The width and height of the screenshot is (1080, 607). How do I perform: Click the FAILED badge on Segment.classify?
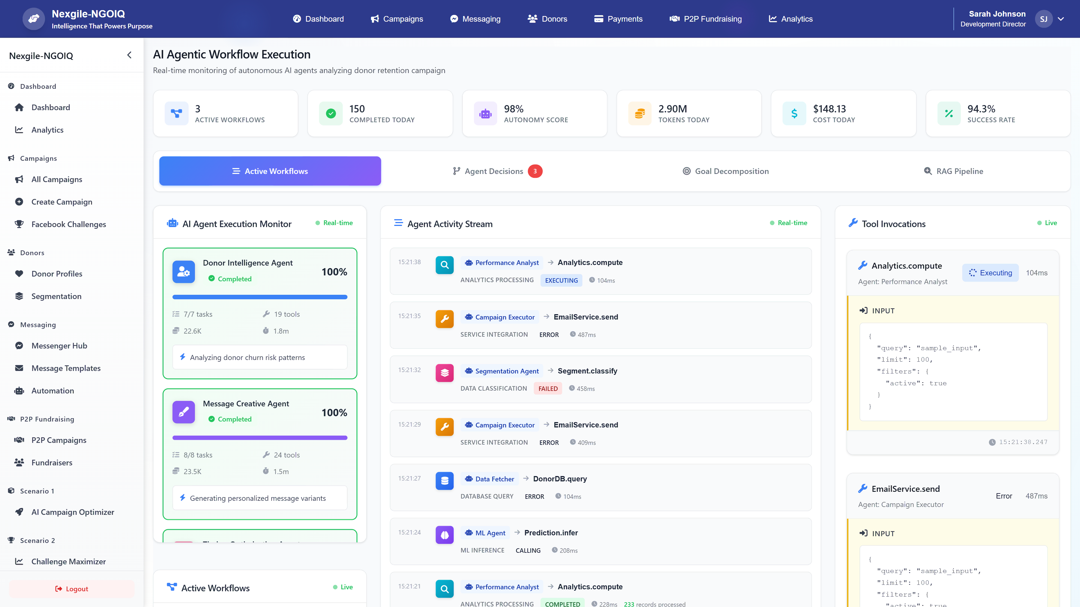[548, 388]
